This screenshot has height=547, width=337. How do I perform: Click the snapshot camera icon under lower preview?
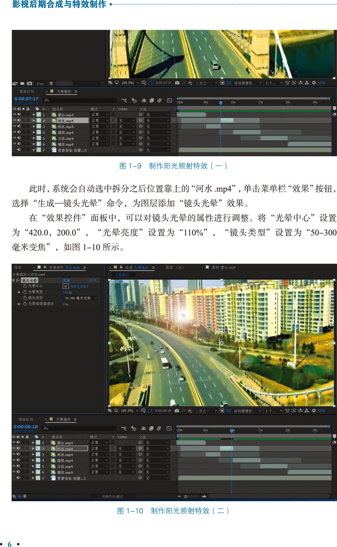coord(177,411)
